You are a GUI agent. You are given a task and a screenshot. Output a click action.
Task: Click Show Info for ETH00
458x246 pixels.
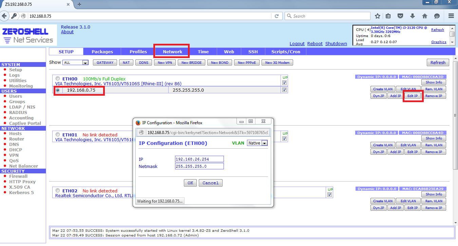point(434,82)
